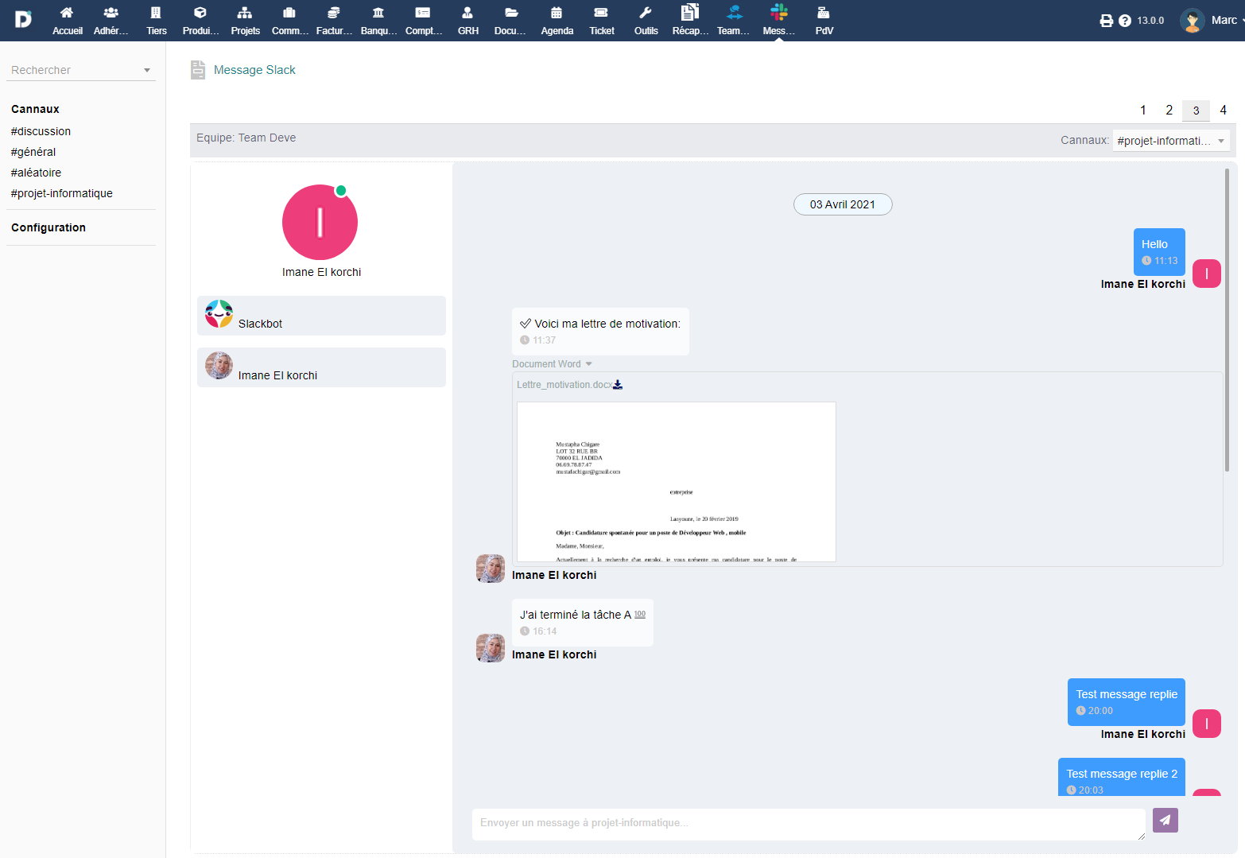Click the 'Equipe: Team Deve' label
This screenshot has width=1245, height=858.
(x=246, y=138)
